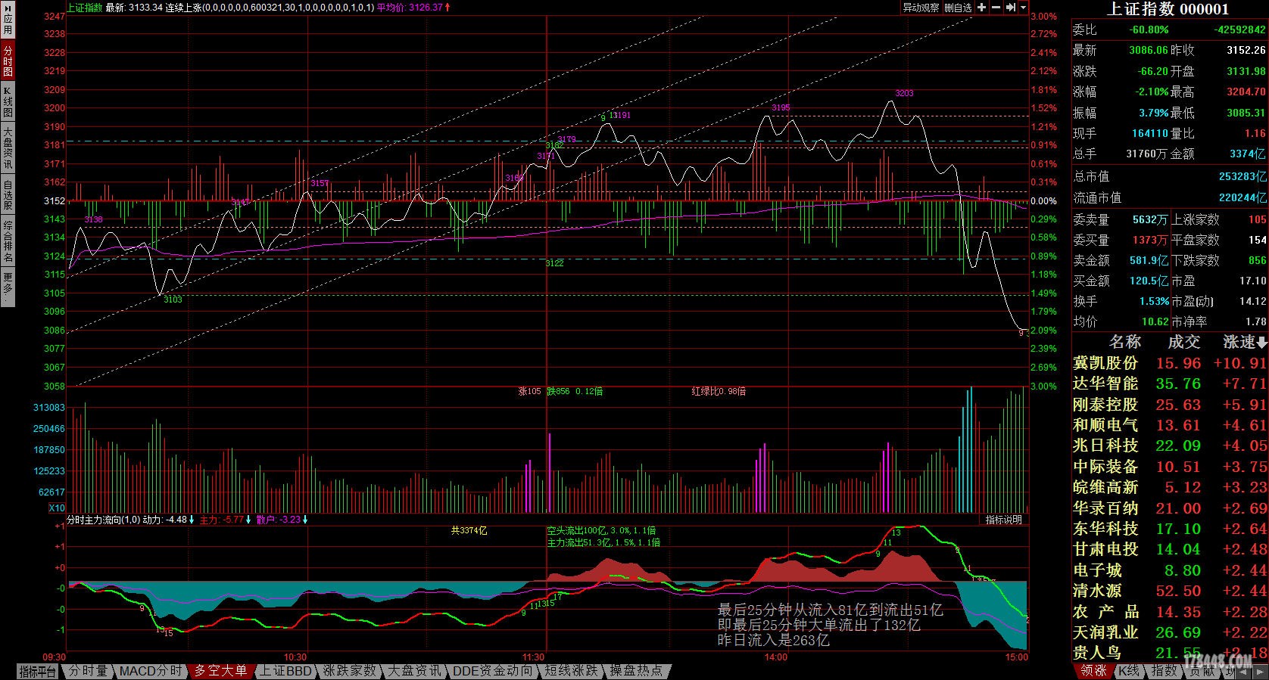The width and height of the screenshot is (1269, 680).
Task: Open the 大盘资讯 bottom indicator tab
Action: 414,671
